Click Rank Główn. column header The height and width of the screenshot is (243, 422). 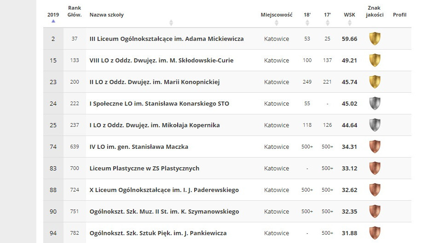(75, 11)
